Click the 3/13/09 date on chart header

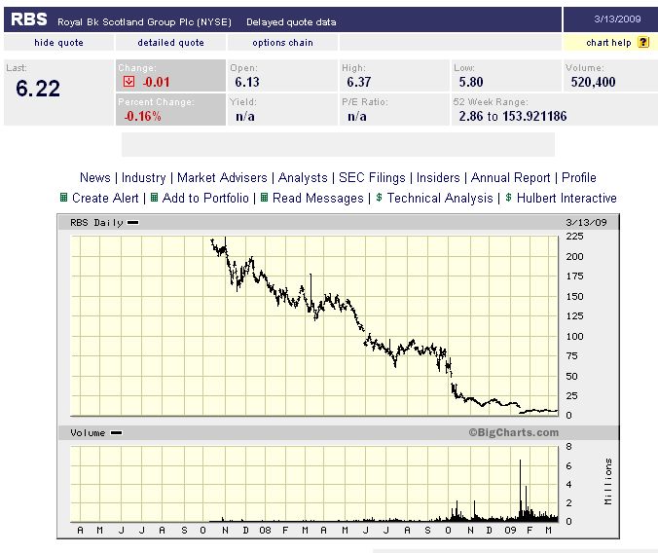pyautogui.click(x=586, y=223)
